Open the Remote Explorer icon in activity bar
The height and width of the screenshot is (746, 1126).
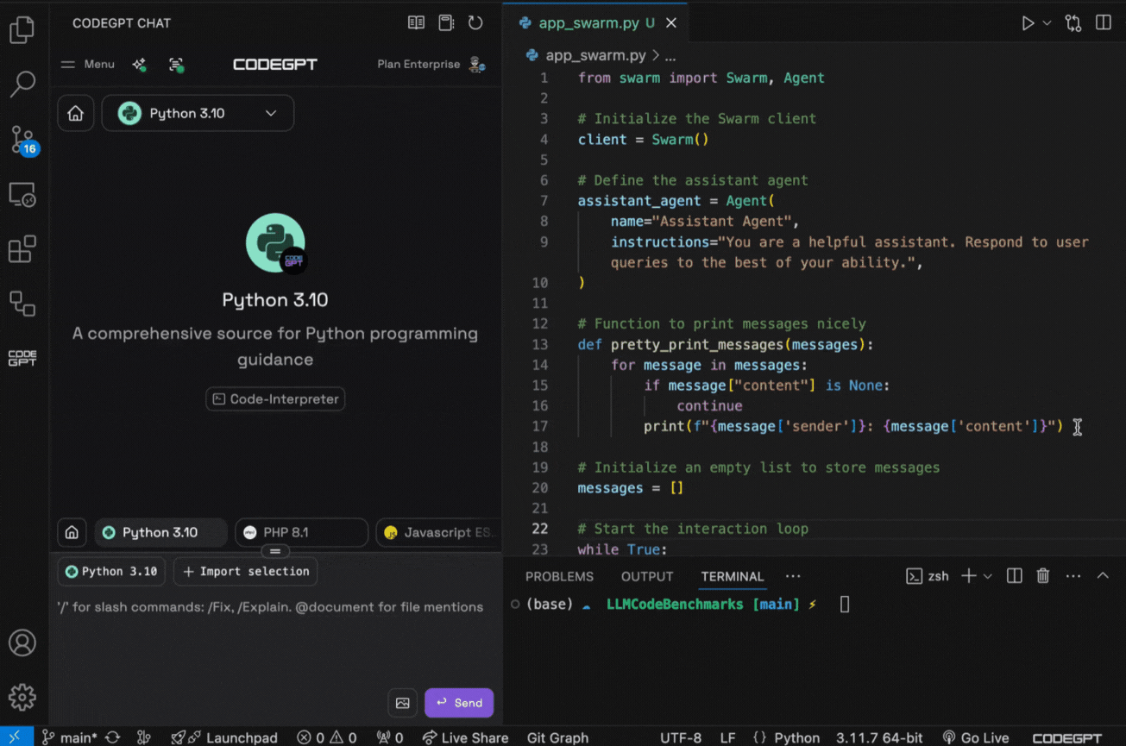coord(22,195)
